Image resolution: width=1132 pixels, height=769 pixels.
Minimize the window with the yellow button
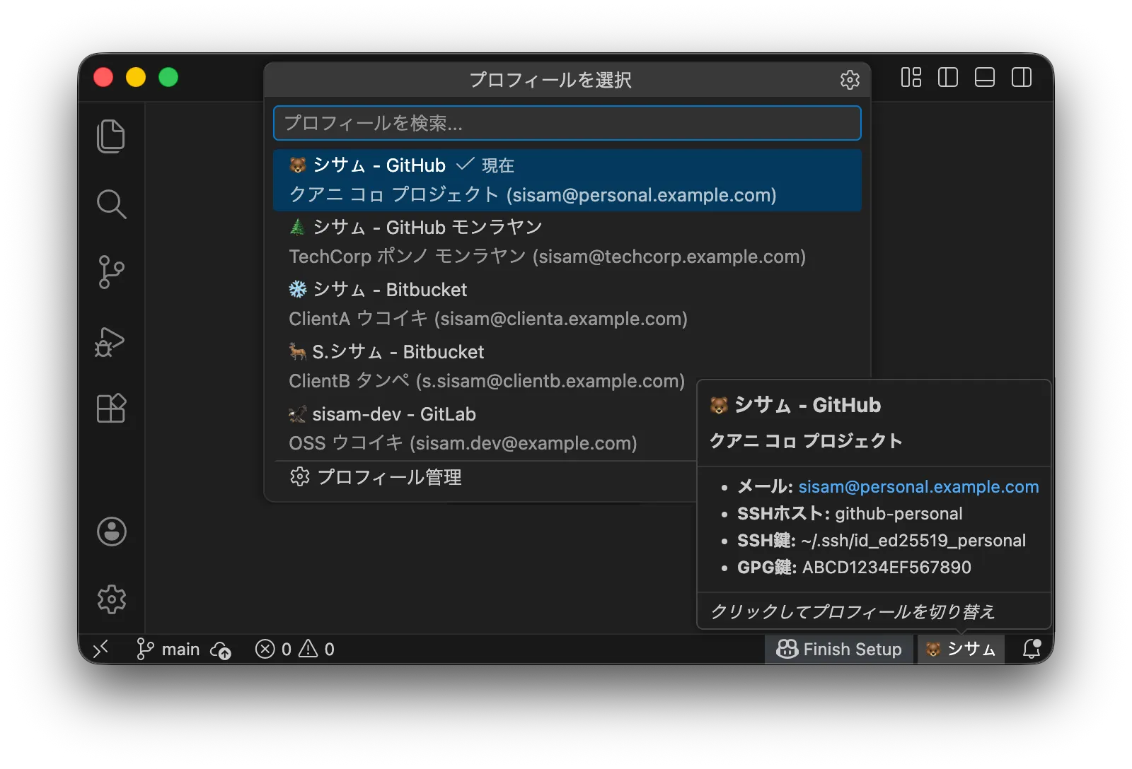[x=136, y=77]
